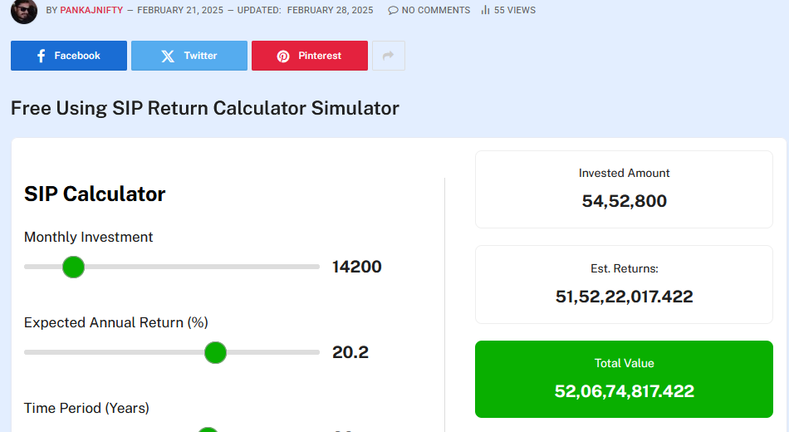Image resolution: width=789 pixels, height=432 pixels.
Task: Click the Monthly Investment slider handle
Action: point(74,267)
